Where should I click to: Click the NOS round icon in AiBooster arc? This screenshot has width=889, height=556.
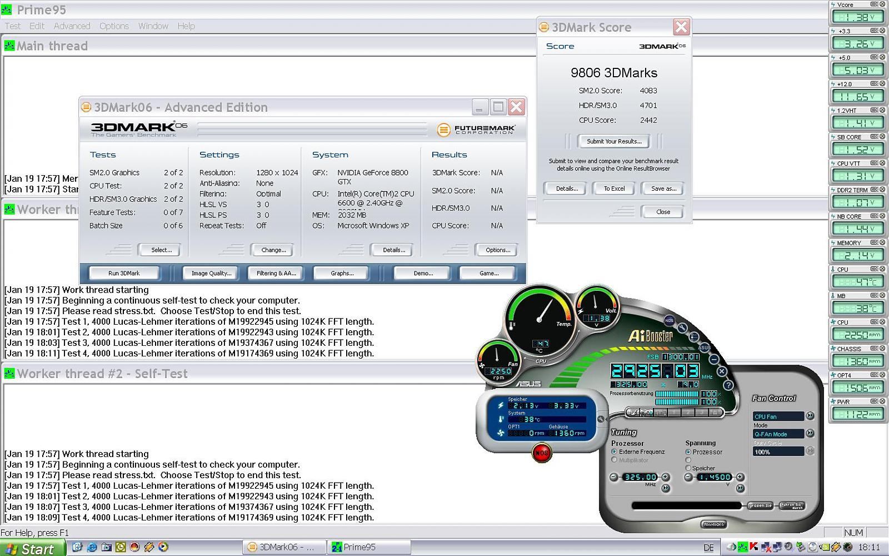pyautogui.click(x=669, y=320)
